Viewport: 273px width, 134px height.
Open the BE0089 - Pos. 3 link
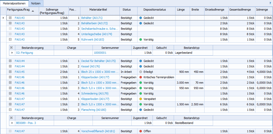(26, 123)
